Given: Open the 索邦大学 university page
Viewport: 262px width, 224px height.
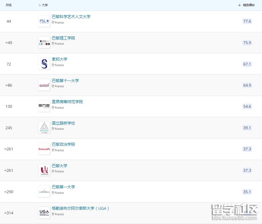Looking at the screenshot, I should (59, 59).
